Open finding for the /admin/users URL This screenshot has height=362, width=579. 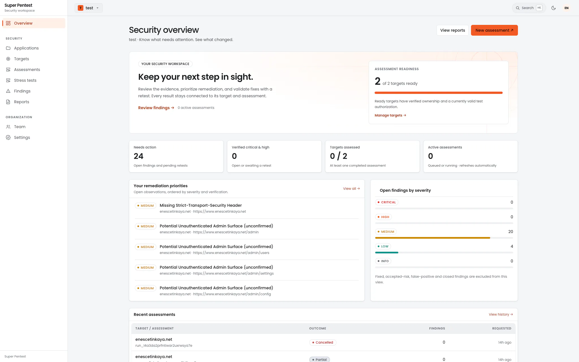point(247,249)
